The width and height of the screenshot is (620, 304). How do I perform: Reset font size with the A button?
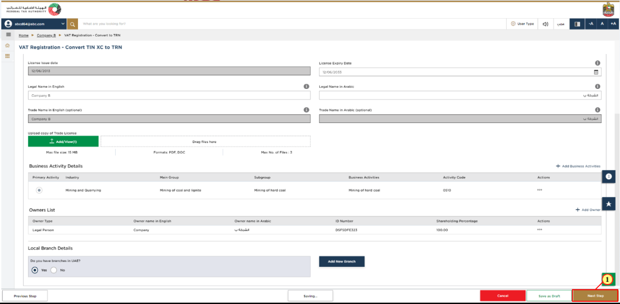(602, 24)
